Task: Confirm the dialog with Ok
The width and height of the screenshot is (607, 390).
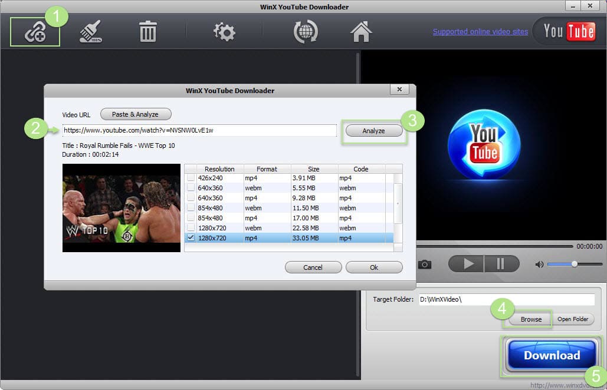Action: 374,267
